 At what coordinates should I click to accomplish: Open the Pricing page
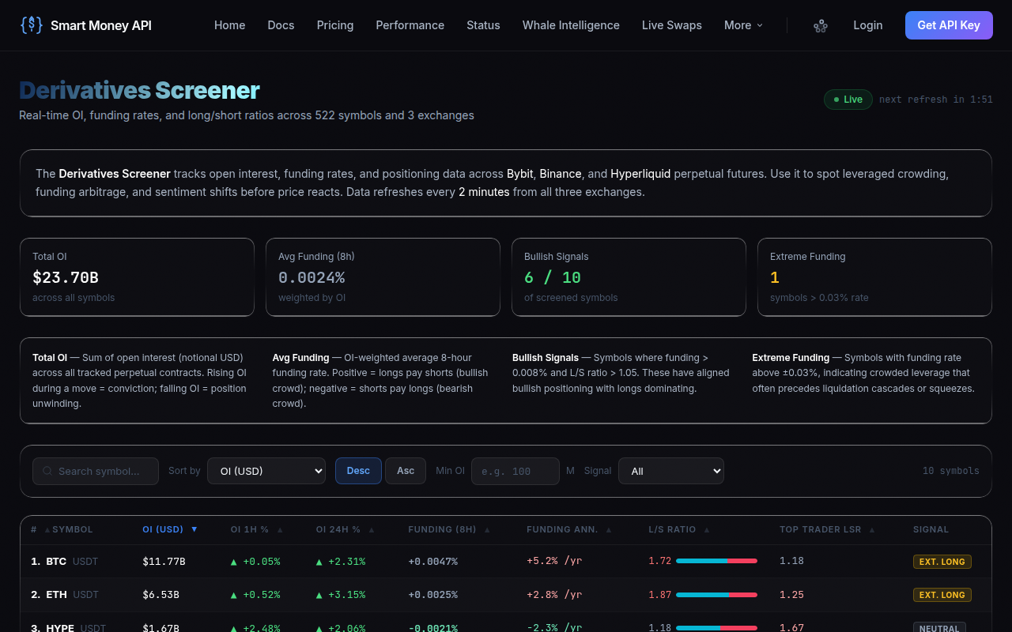(x=335, y=25)
